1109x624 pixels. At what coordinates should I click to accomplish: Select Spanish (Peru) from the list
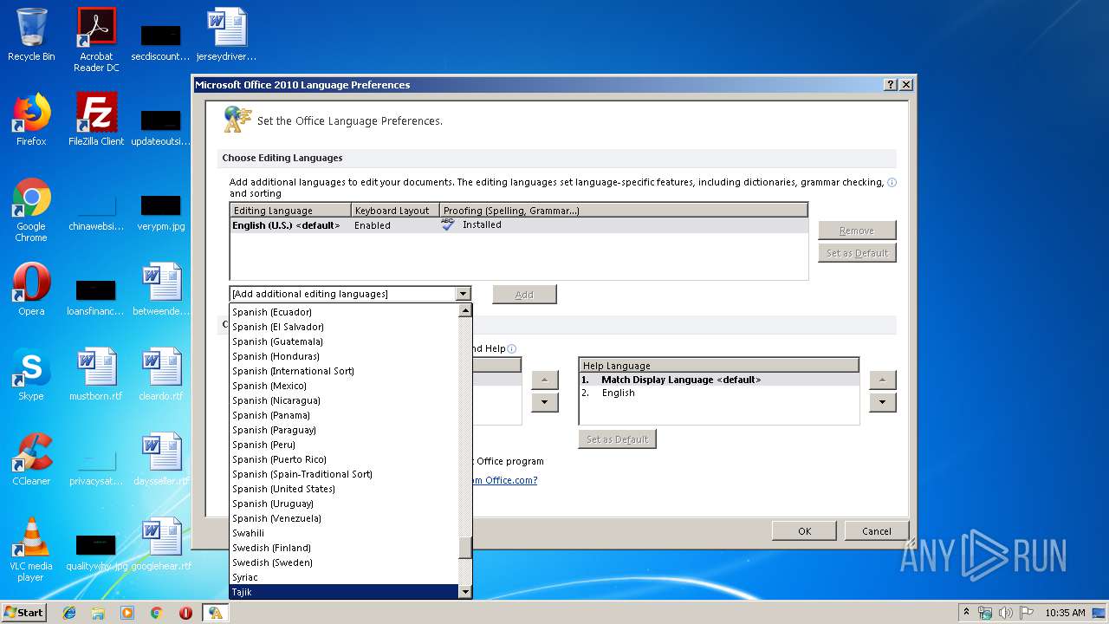[344, 445]
